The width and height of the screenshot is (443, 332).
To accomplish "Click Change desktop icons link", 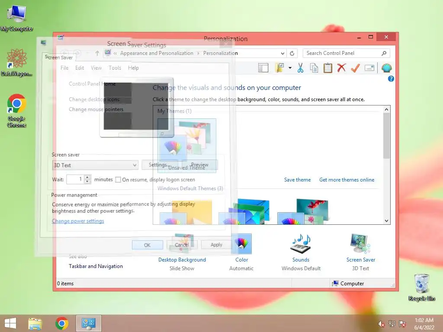I will (x=94, y=99).
